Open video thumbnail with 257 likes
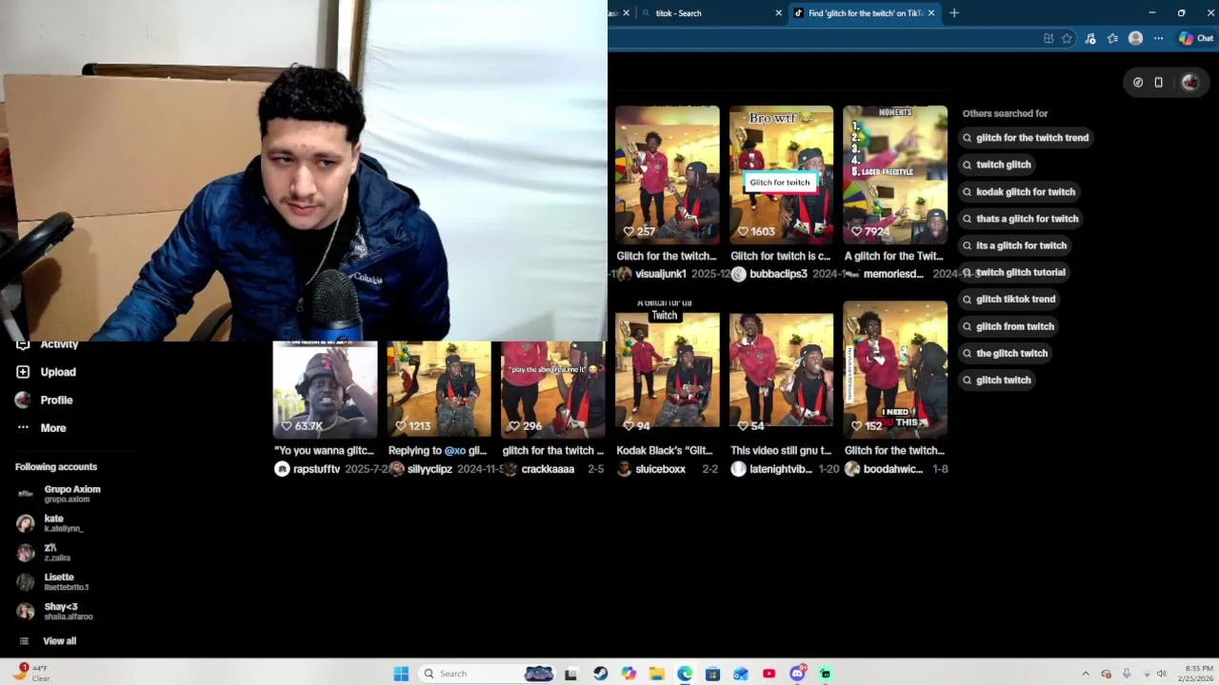This screenshot has height=685, width=1219. click(667, 174)
